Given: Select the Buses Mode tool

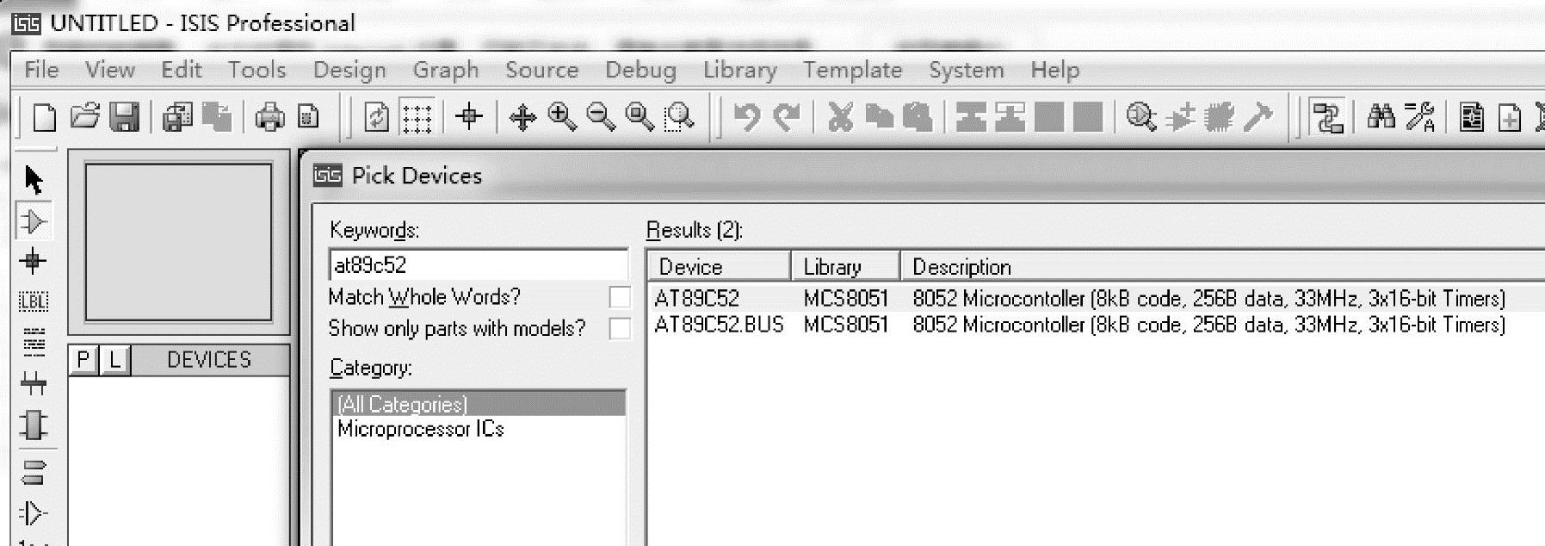Looking at the screenshot, I should [34, 383].
